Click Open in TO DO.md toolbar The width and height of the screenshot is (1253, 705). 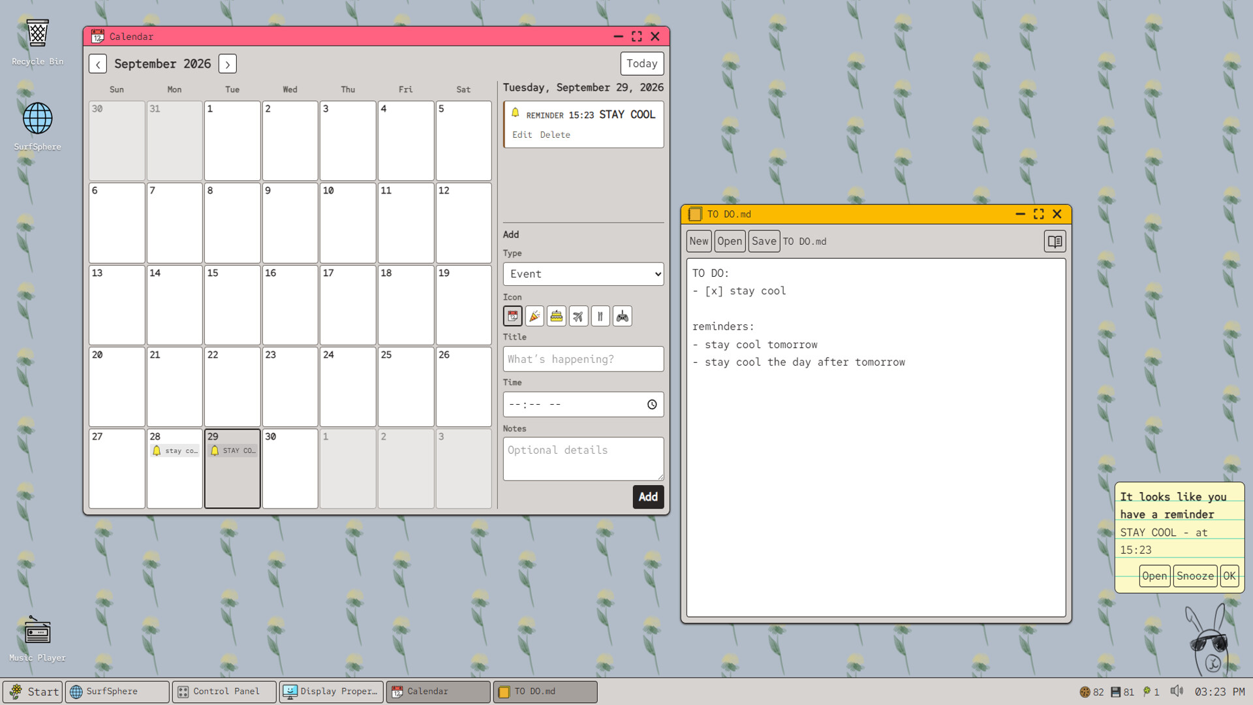[730, 242]
